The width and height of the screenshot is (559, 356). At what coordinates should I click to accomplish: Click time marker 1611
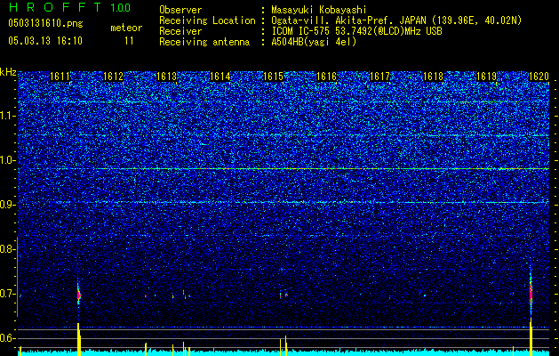(60, 77)
